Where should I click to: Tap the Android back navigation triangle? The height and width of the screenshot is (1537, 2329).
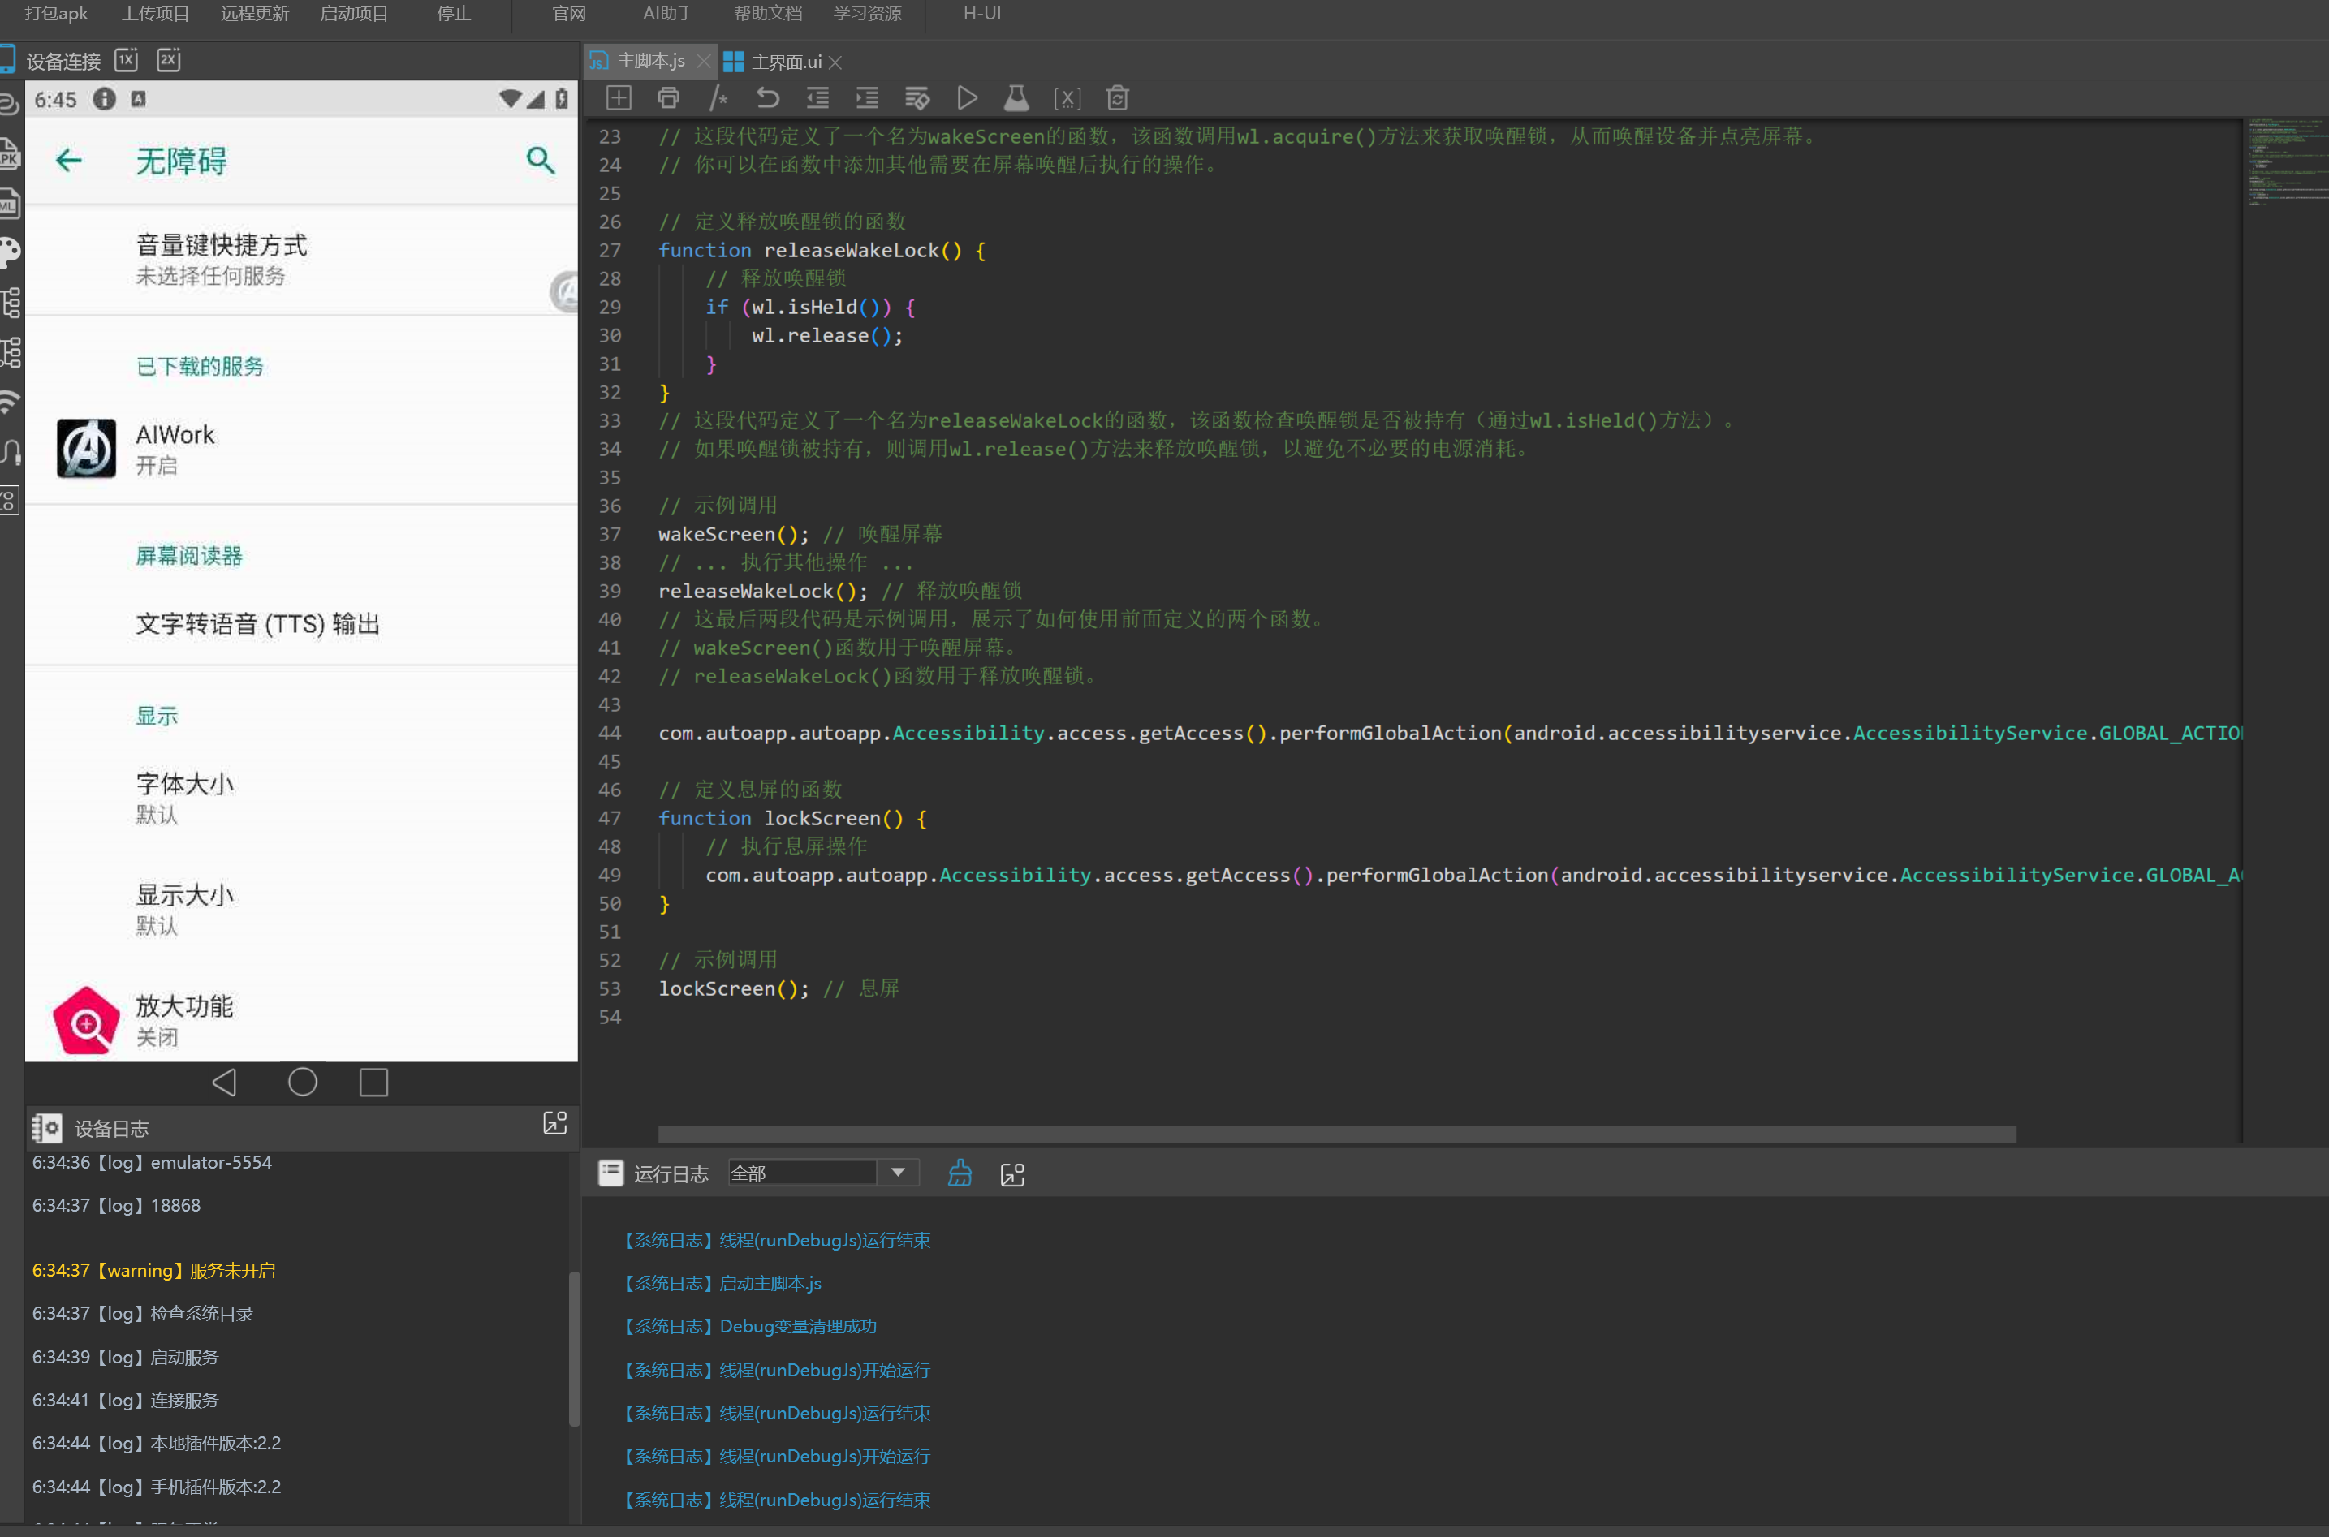point(226,1083)
